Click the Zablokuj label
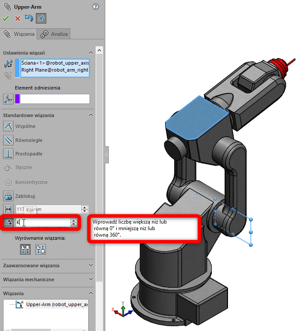This screenshot has width=304, height=331. 25,196
